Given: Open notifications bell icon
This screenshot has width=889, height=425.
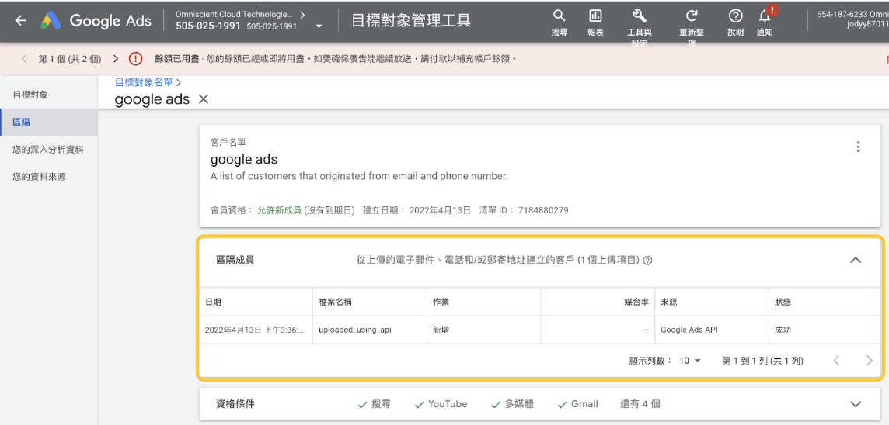Looking at the screenshot, I should 765,16.
